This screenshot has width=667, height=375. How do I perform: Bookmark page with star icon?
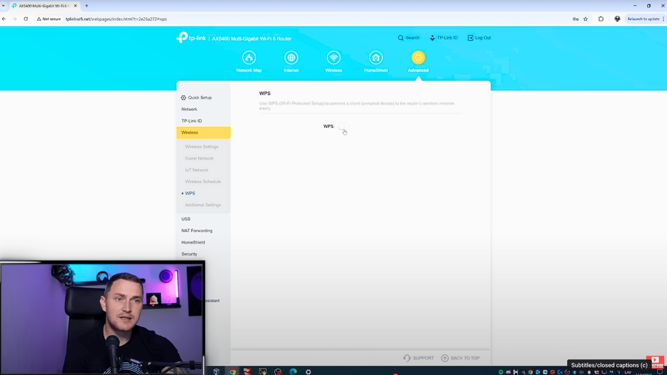click(585, 19)
